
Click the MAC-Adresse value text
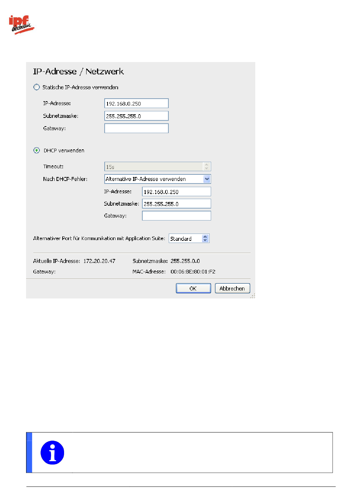tap(193, 272)
